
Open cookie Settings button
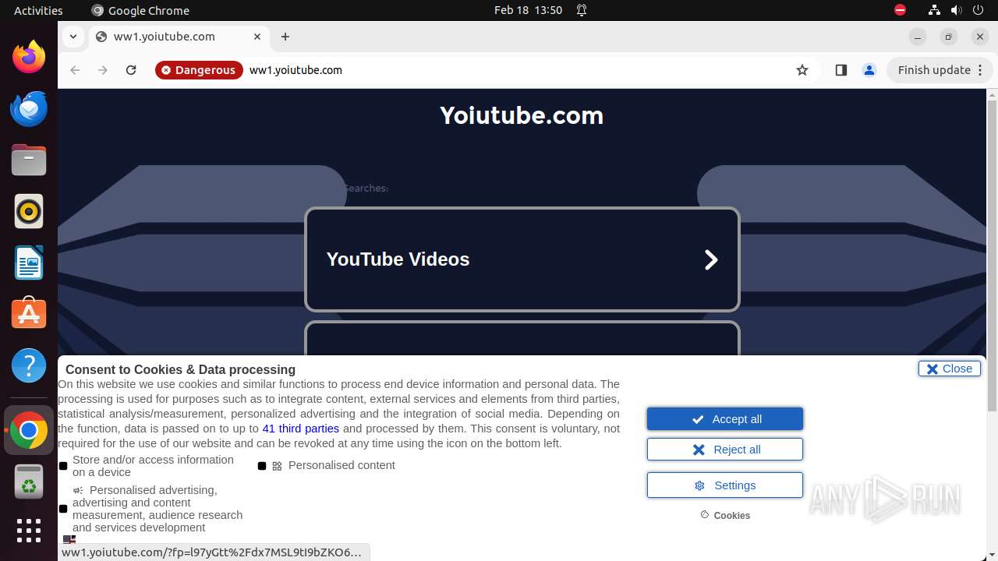(x=725, y=485)
